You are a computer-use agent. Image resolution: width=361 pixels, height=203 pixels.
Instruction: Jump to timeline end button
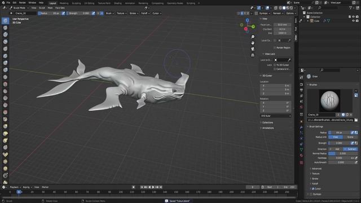click(161, 187)
